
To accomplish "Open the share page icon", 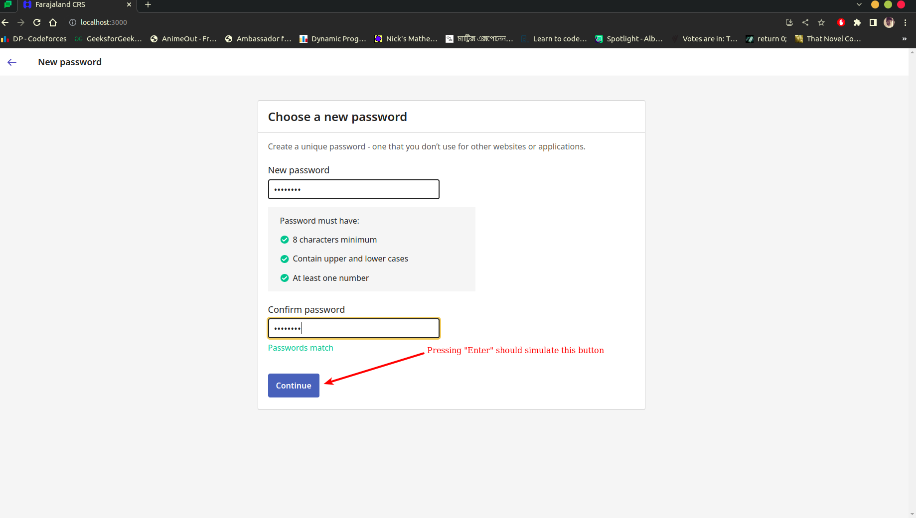I will click(805, 22).
